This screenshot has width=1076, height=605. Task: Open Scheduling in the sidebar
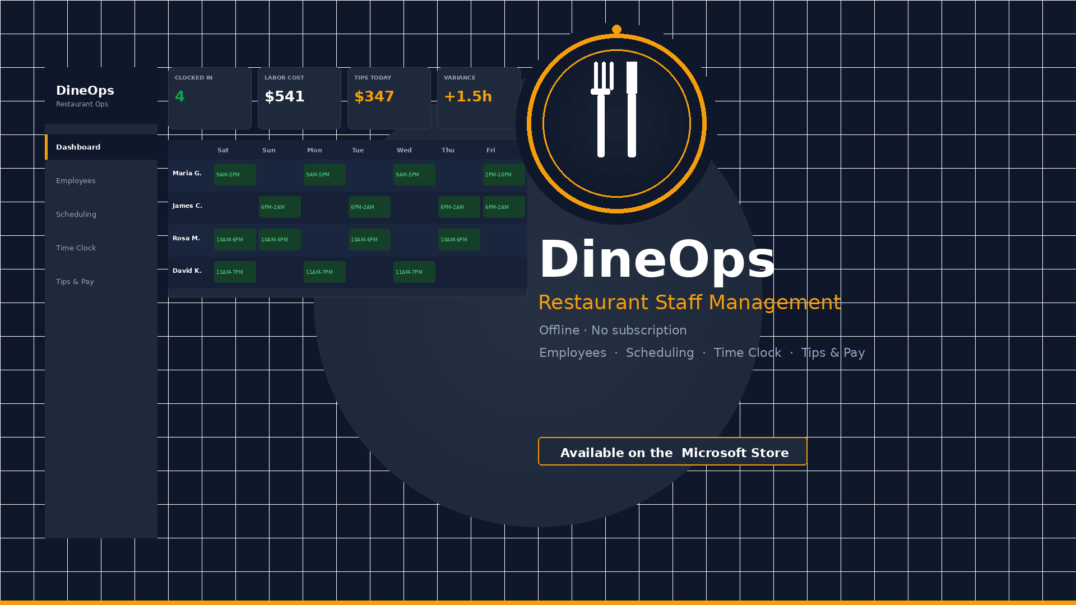coord(101,214)
